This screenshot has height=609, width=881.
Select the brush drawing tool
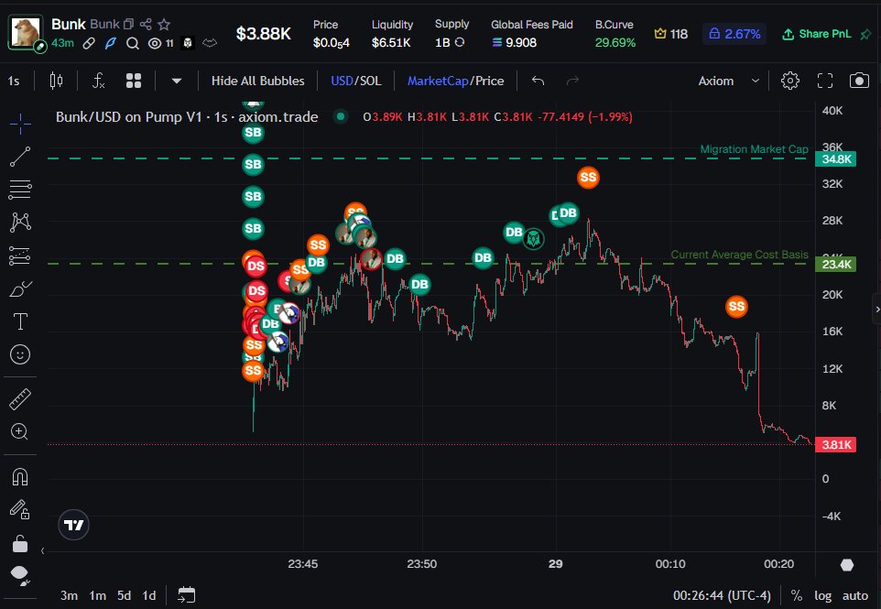click(x=20, y=288)
